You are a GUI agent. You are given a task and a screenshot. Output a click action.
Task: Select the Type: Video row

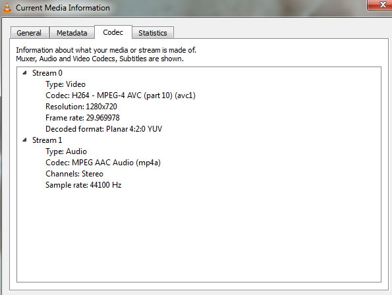pos(65,84)
